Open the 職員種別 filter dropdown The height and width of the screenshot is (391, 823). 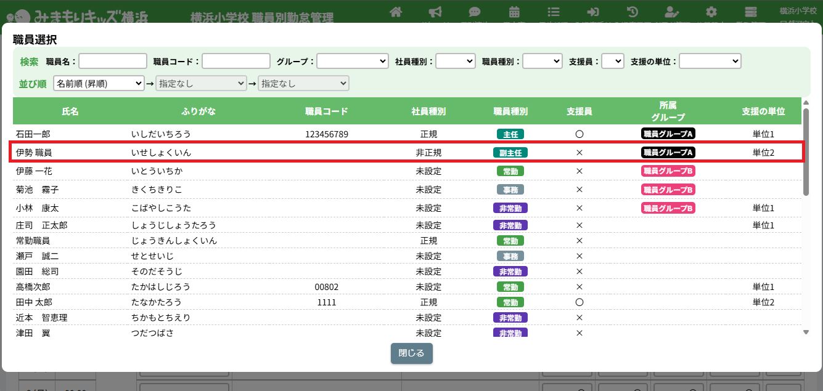pyautogui.click(x=543, y=61)
